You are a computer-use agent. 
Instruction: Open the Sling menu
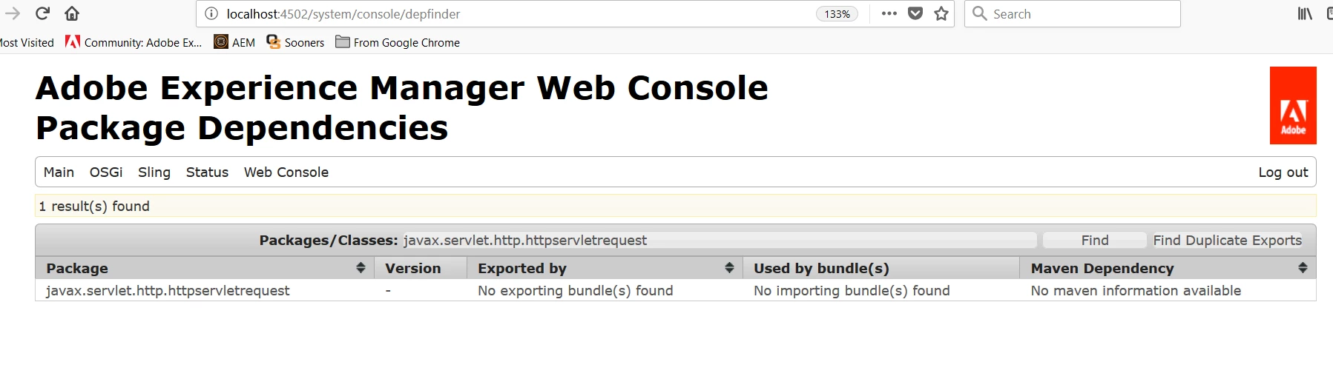(x=154, y=172)
